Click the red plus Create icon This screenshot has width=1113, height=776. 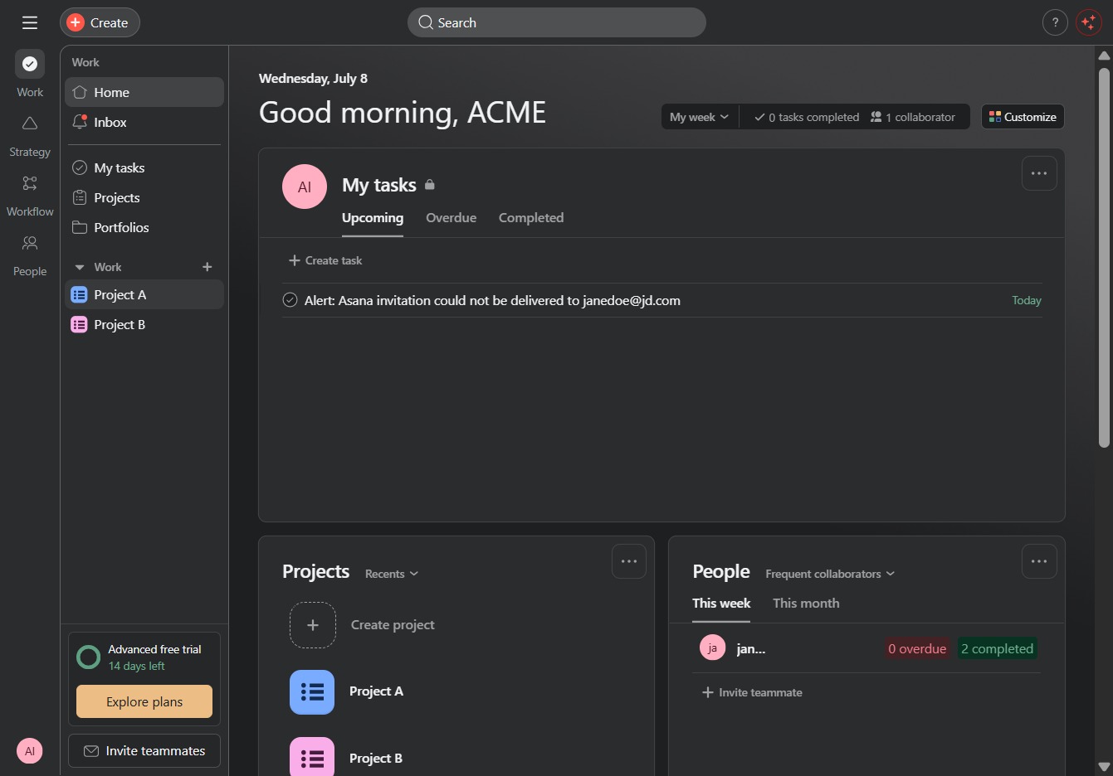click(x=76, y=22)
